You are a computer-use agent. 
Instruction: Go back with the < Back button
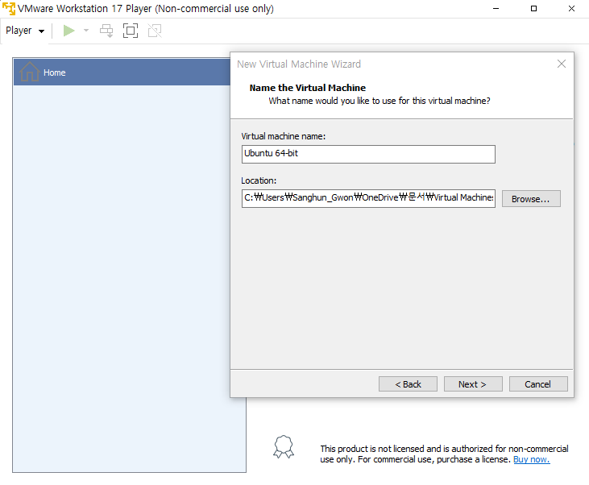point(408,384)
